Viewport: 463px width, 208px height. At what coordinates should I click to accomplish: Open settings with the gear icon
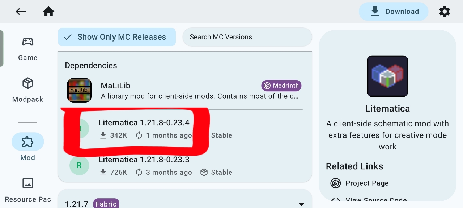[x=444, y=12]
